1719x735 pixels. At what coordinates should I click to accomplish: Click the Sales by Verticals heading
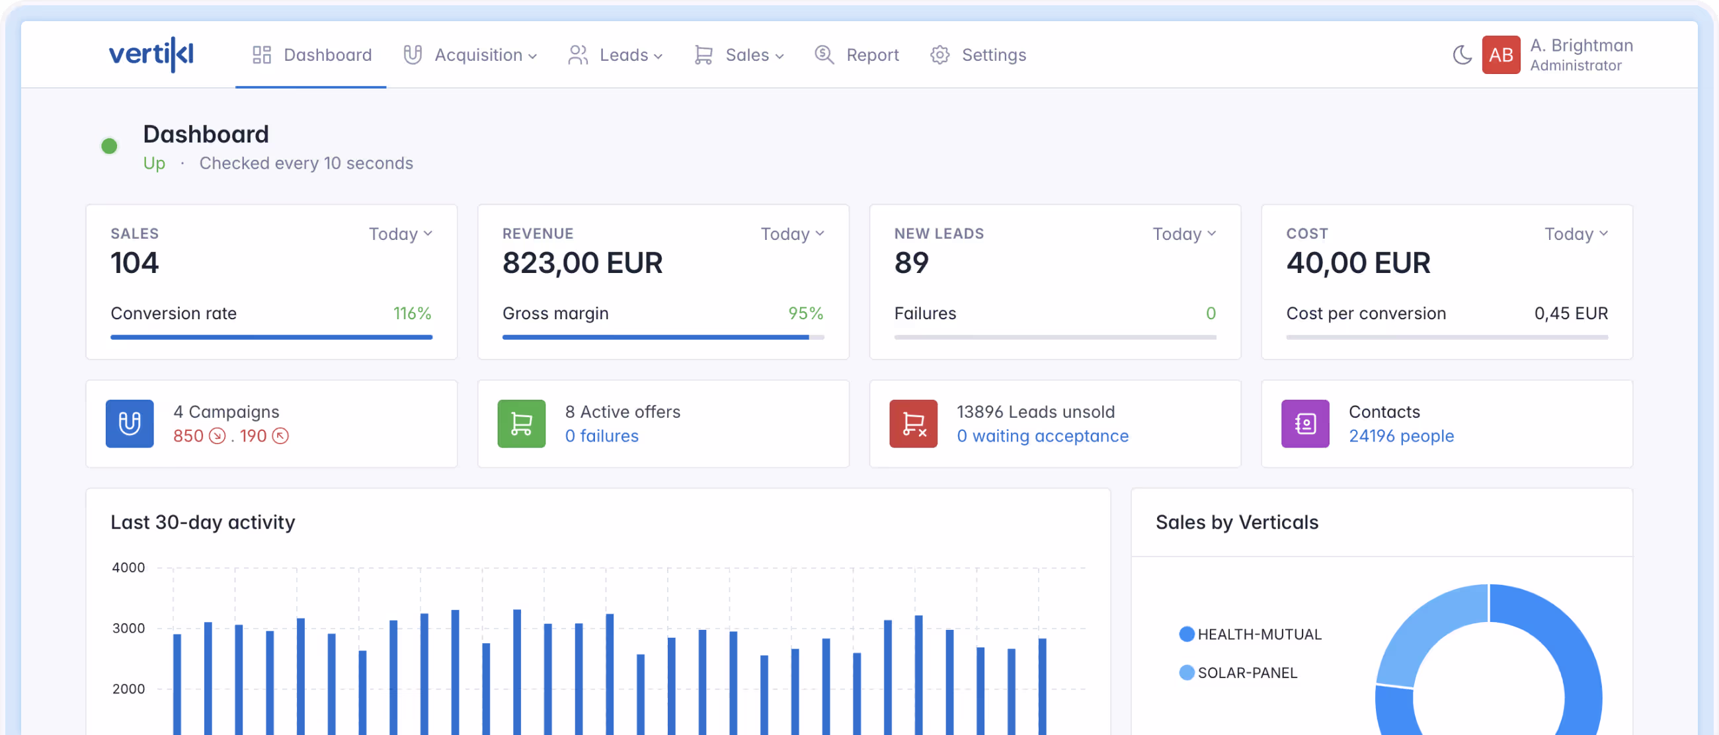click(x=1236, y=522)
